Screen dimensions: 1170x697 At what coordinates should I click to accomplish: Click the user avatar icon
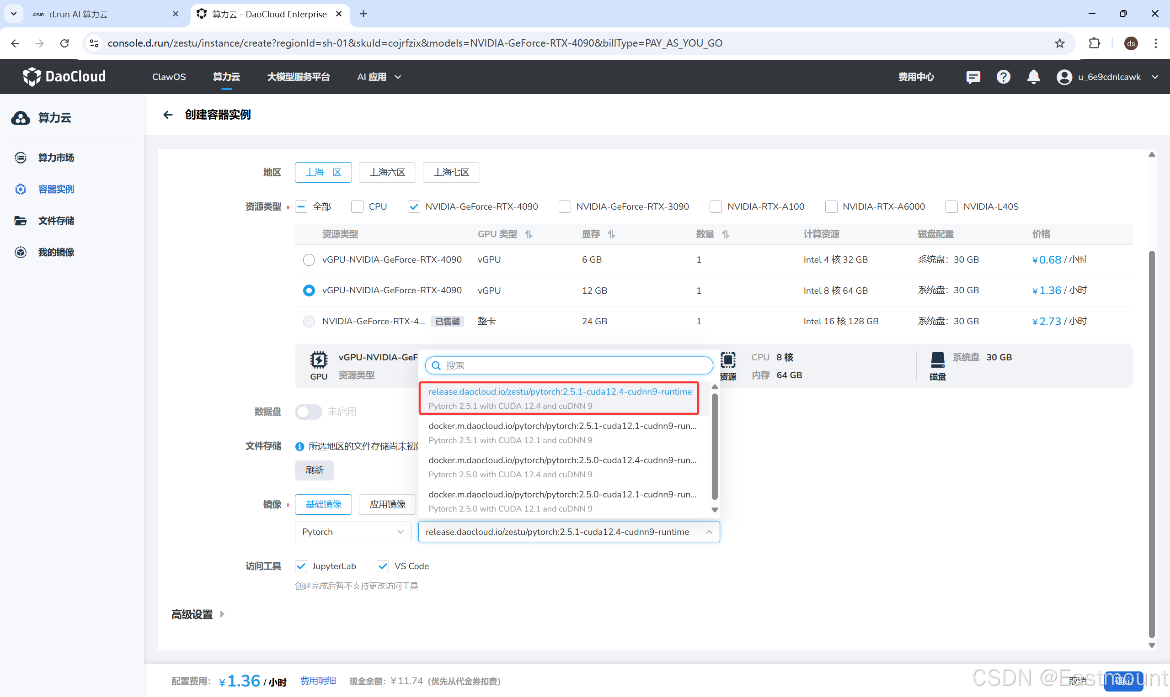click(x=1064, y=77)
